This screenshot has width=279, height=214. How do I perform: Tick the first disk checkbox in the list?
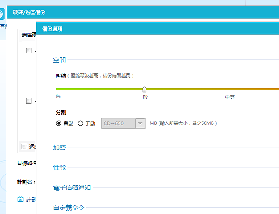pyautogui.click(x=29, y=51)
